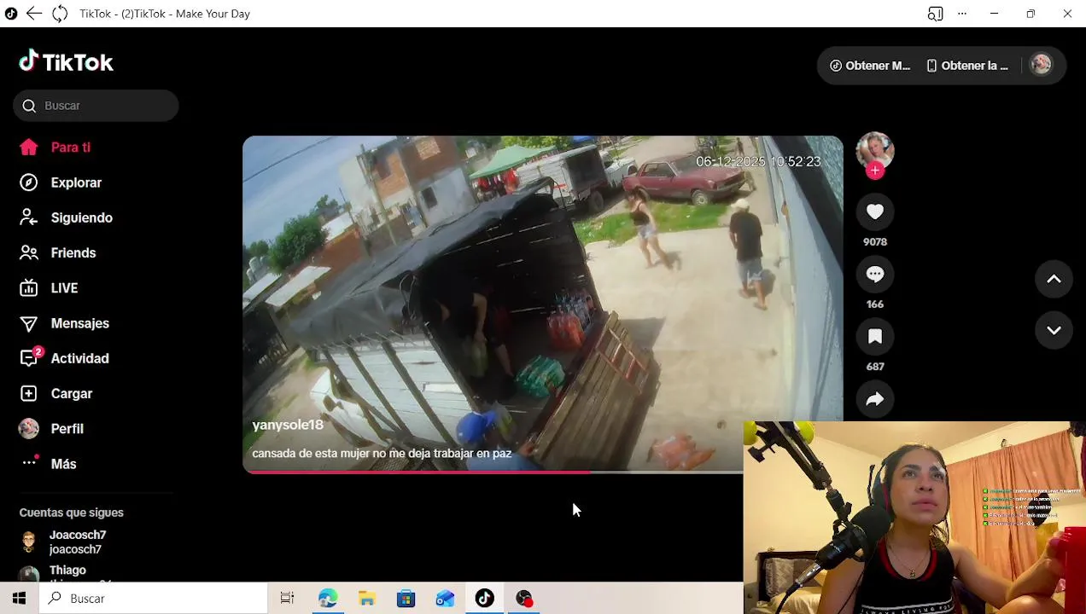Click Obtener M... coins button
Screen dimensions: 1086x614
870,66
